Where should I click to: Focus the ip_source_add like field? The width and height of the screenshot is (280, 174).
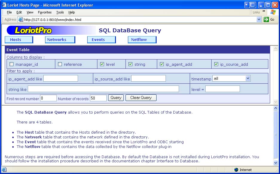pyautogui.click(x=149, y=78)
